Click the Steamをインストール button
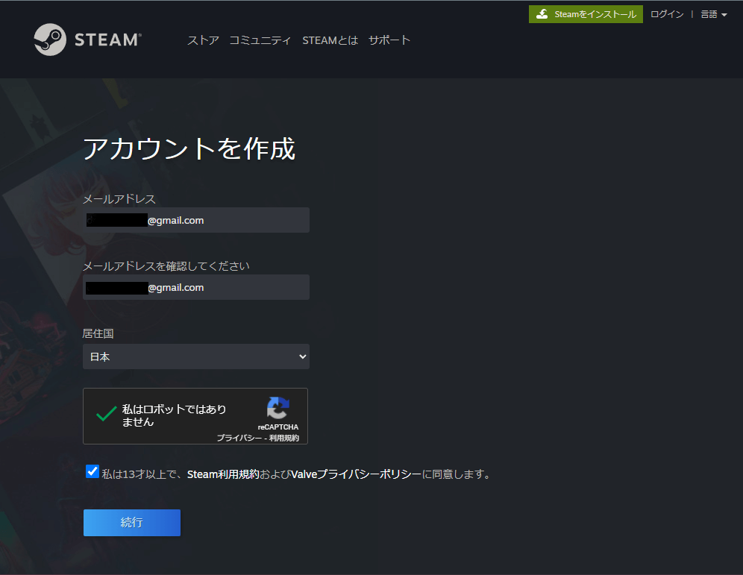The height and width of the screenshot is (575, 743). click(x=586, y=13)
